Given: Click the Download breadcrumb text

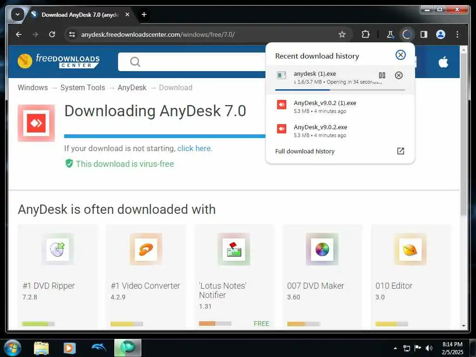Looking at the screenshot, I should [x=175, y=88].
